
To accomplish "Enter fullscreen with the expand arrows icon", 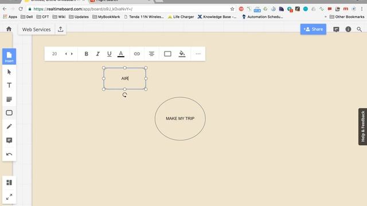I will pos(9,197).
